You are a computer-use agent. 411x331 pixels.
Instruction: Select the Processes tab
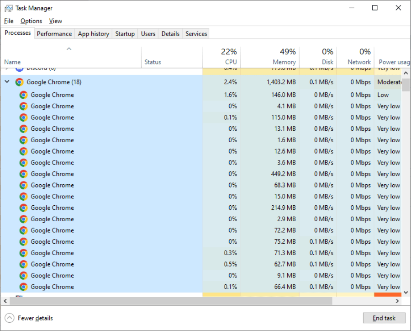[17, 33]
